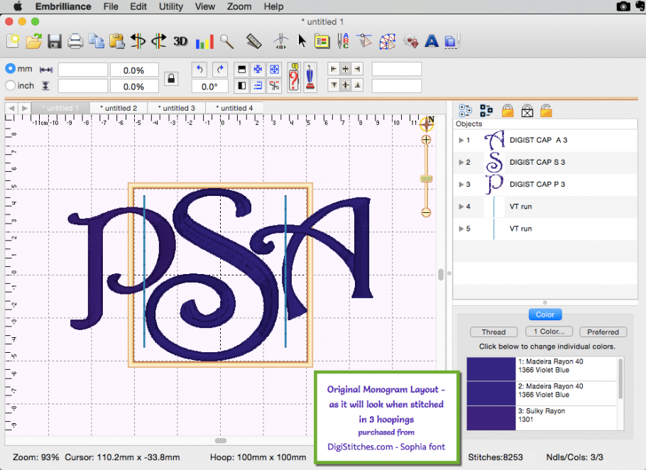Click the Thread button
Viewport: 646px width, 470px height.
[493, 332]
